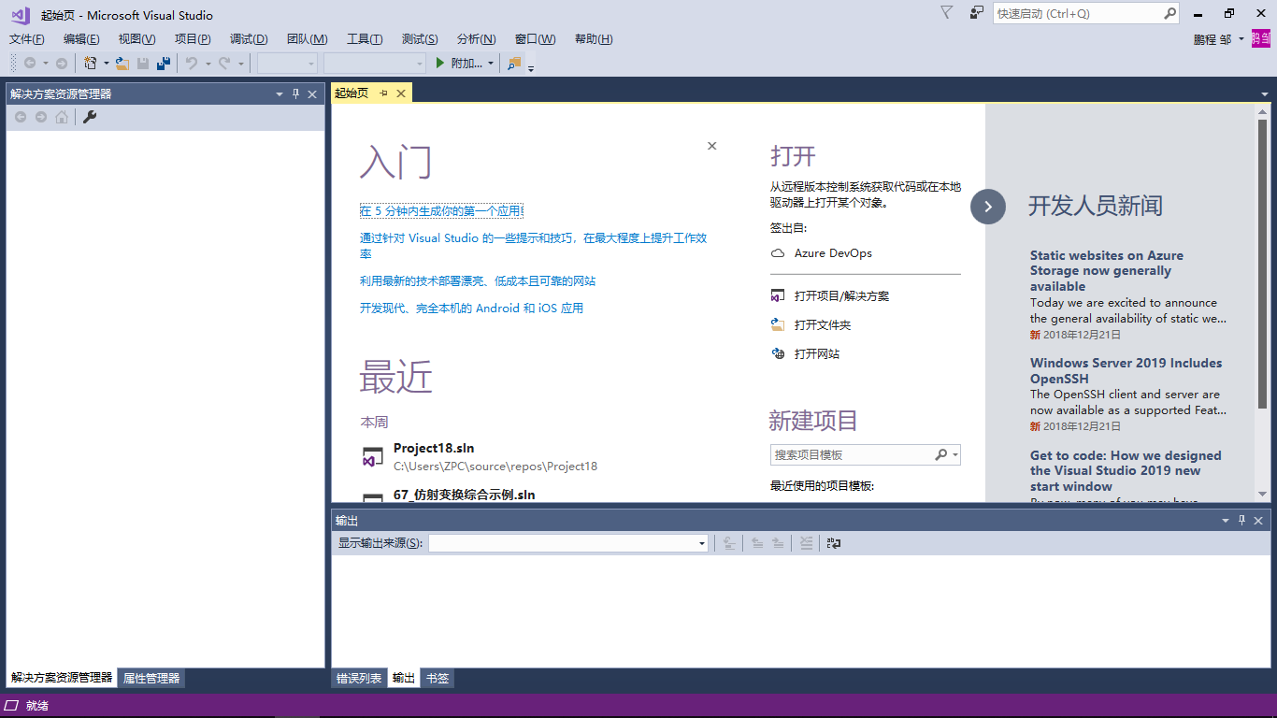The width and height of the screenshot is (1277, 718).
Task: Click the wrench icon in Solution Explorer
Action: point(90,117)
